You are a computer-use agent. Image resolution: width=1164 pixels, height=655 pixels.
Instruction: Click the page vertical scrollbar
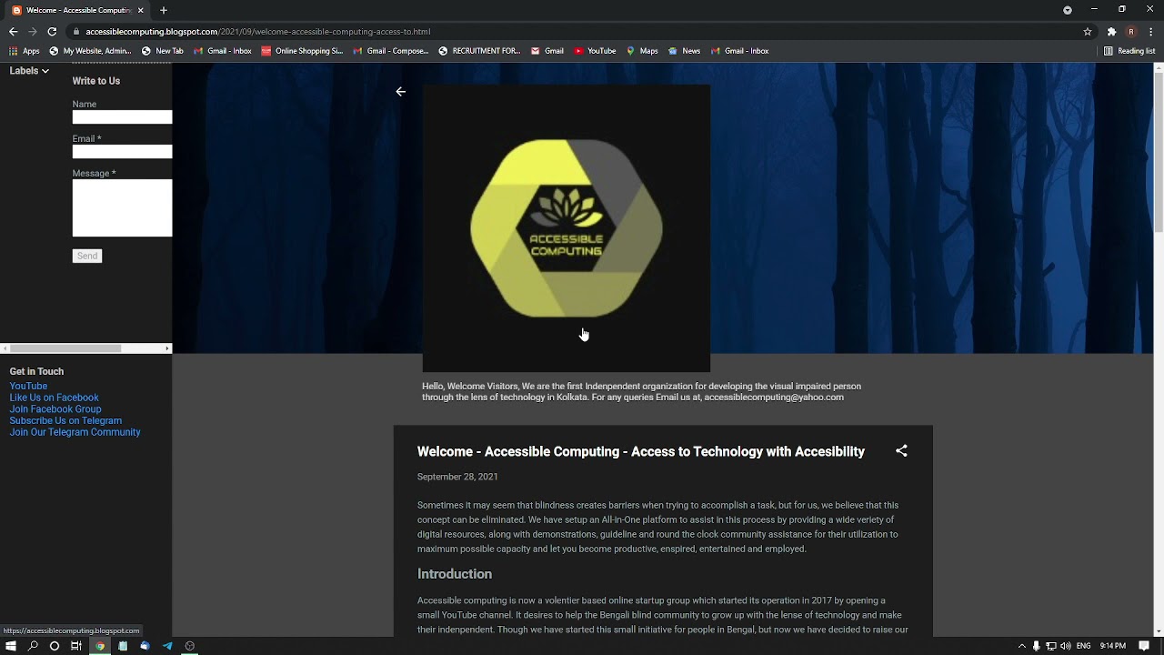click(1159, 153)
